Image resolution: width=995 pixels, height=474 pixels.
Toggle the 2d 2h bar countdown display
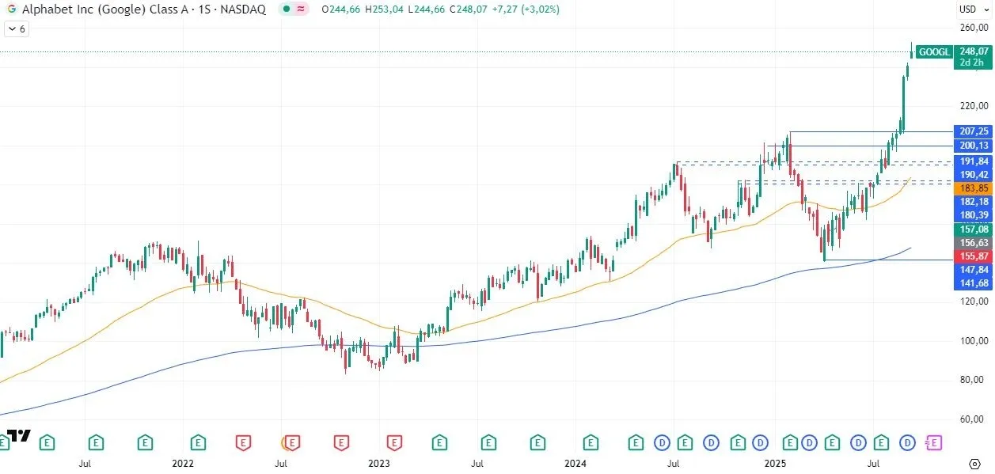pyautogui.click(x=971, y=62)
